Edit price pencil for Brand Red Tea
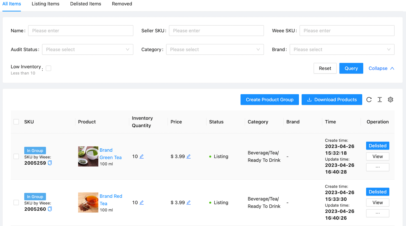406x226 pixels. click(189, 202)
